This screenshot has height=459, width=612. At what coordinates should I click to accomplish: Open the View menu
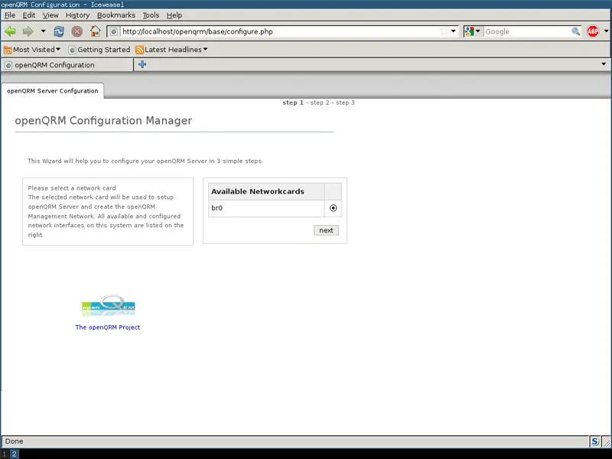pos(50,15)
